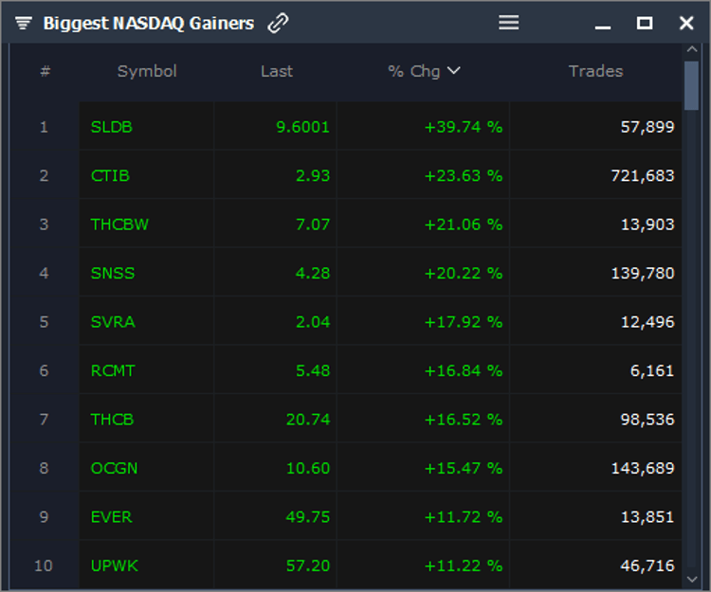Click rank number 5 in SVRA row
This screenshot has width=711, height=592.
(x=44, y=322)
